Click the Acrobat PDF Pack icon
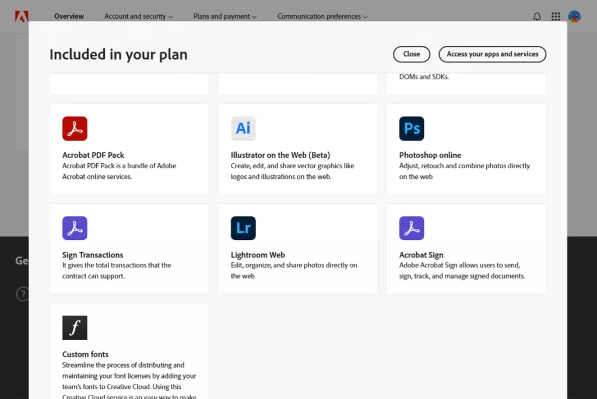The height and width of the screenshot is (399, 597). click(x=75, y=129)
